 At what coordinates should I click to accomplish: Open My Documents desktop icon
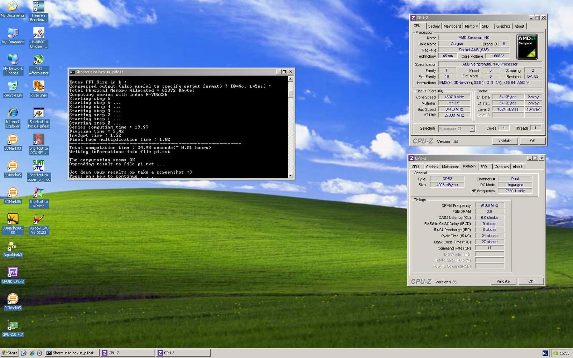(x=13, y=9)
